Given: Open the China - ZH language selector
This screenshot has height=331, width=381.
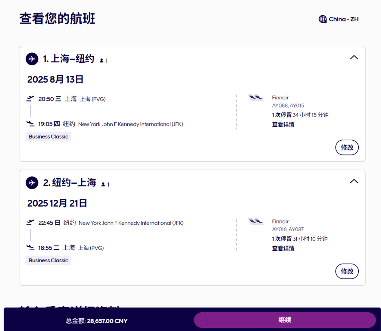Looking at the screenshot, I should pos(339,19).
